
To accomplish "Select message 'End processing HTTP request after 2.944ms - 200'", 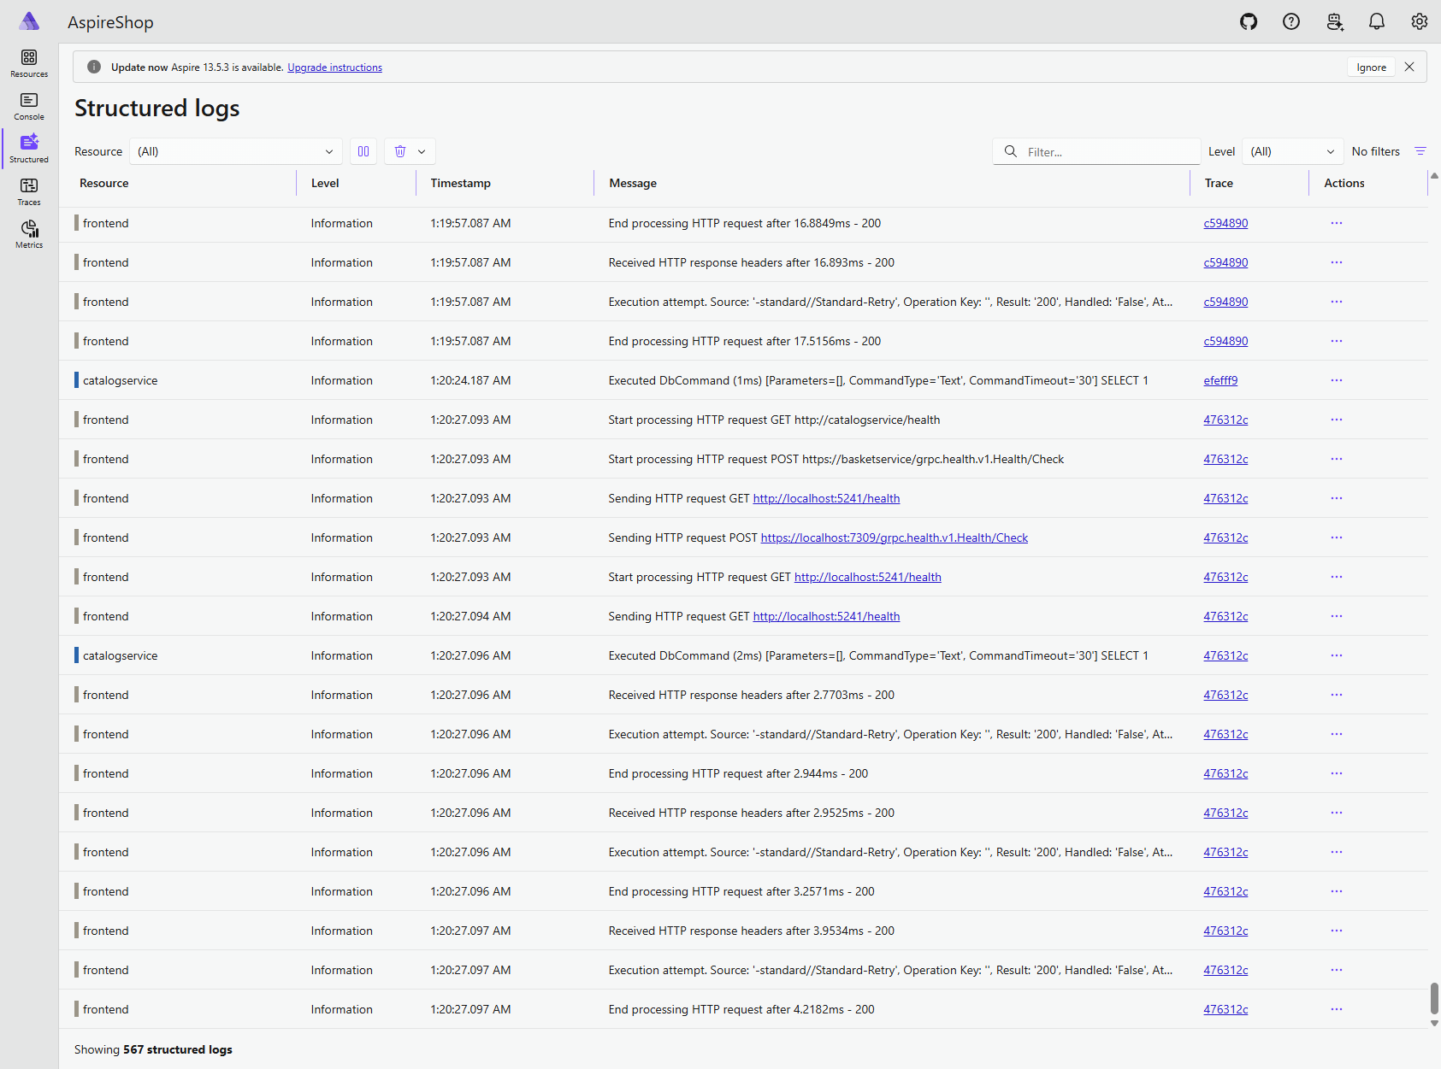I will click(x=738, y=773).
